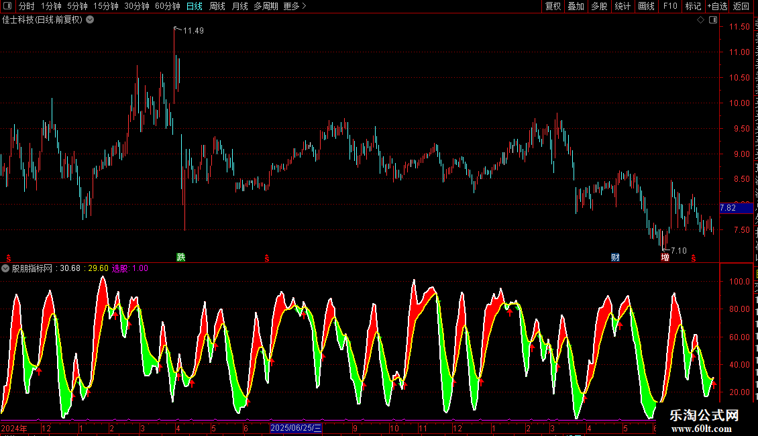Click the 30.68 indicator value

click(x=70, y=268)
